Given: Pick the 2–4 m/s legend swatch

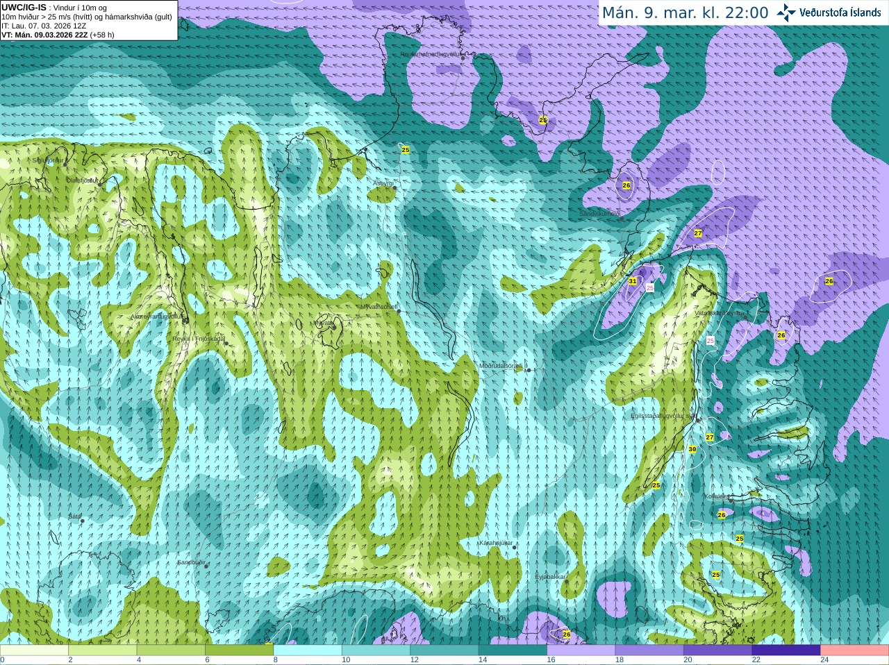Looking at the screenshot, I should point(103,650).
